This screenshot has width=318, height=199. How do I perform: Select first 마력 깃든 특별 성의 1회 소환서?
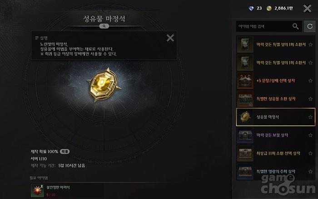tap(276, 44)
